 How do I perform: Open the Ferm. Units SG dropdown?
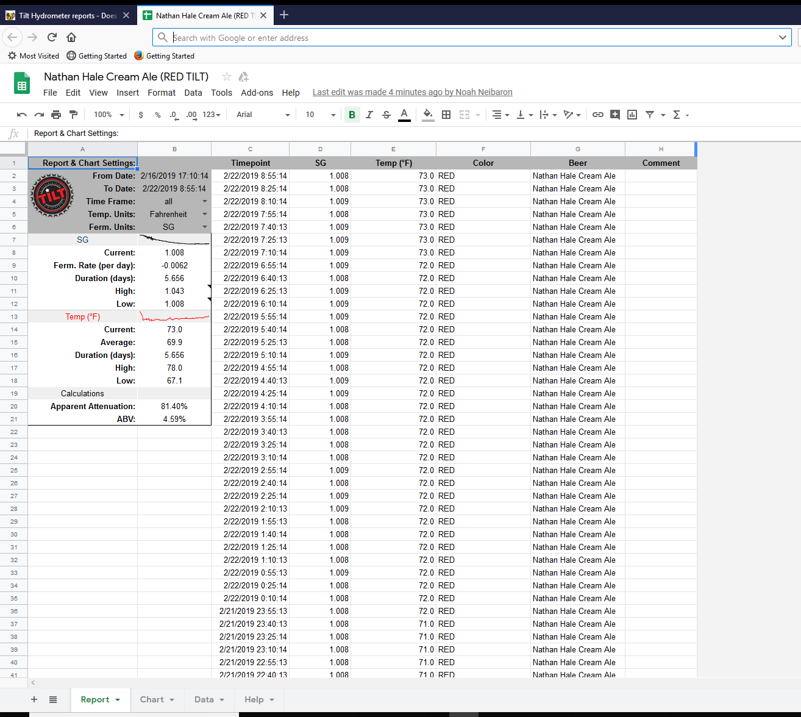click(x=204, y=227)
